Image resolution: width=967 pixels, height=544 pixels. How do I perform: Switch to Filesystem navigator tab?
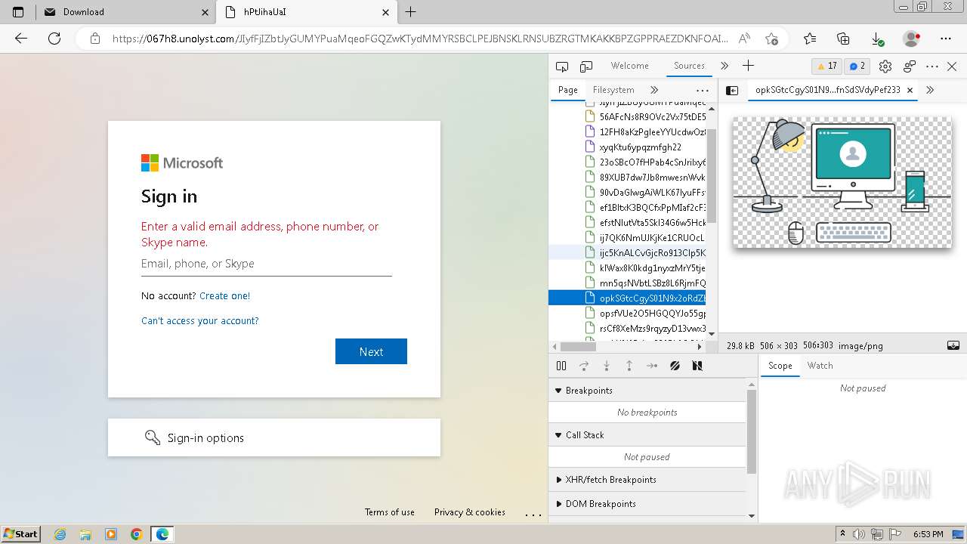click(613, 90)
